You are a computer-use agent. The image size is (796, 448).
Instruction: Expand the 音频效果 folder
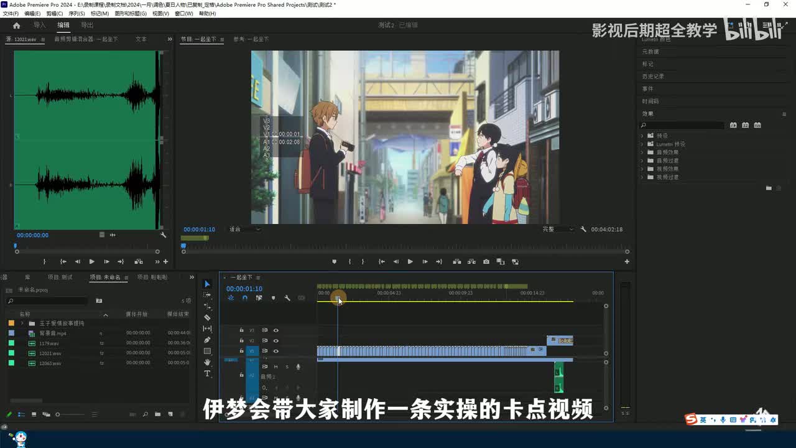click(x=642, y=152)
